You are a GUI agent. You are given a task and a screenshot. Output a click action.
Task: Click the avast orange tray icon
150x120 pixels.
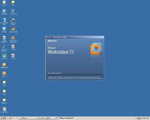[x=140, y=118]
